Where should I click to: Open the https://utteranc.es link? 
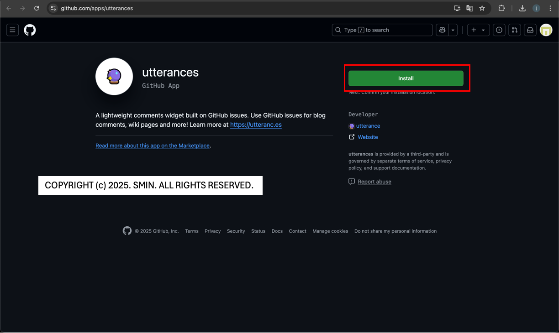coord(256,125)
